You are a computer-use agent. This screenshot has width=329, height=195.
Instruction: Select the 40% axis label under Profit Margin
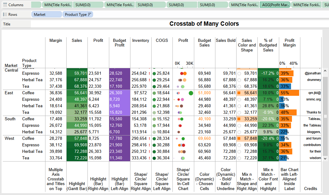coord(293,63)
